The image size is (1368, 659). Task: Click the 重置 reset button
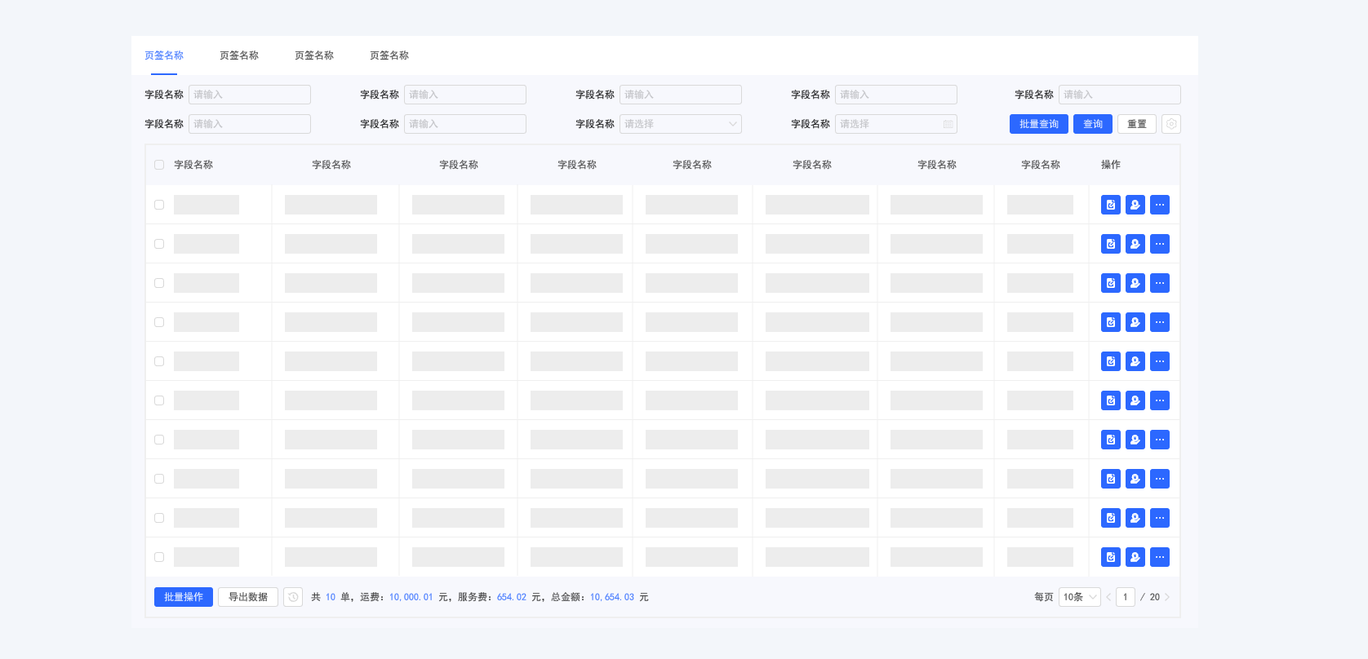[1136, 124]
